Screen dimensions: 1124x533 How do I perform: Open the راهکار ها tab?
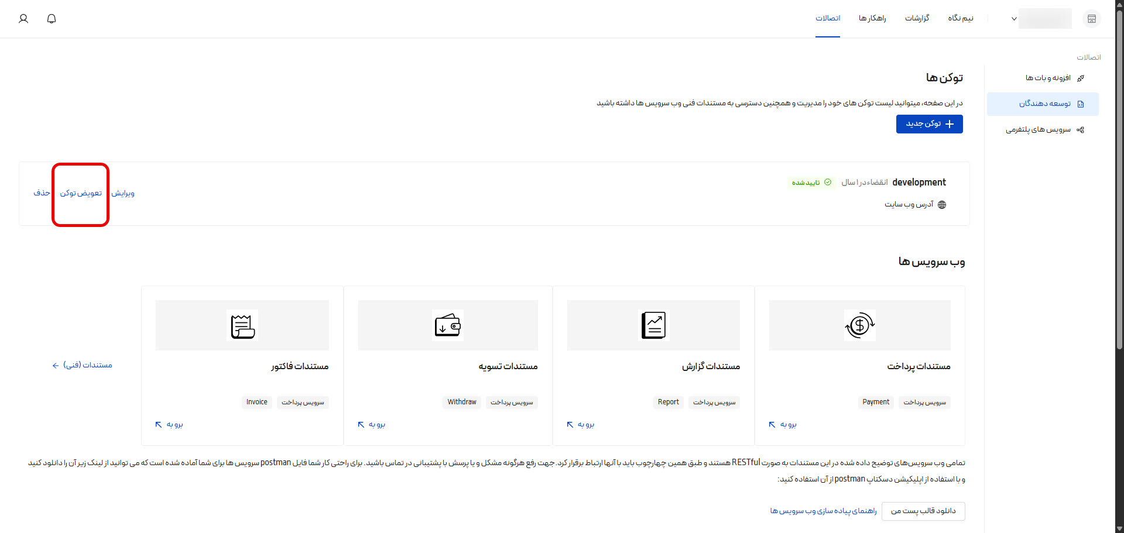click(x=872, y=18)
